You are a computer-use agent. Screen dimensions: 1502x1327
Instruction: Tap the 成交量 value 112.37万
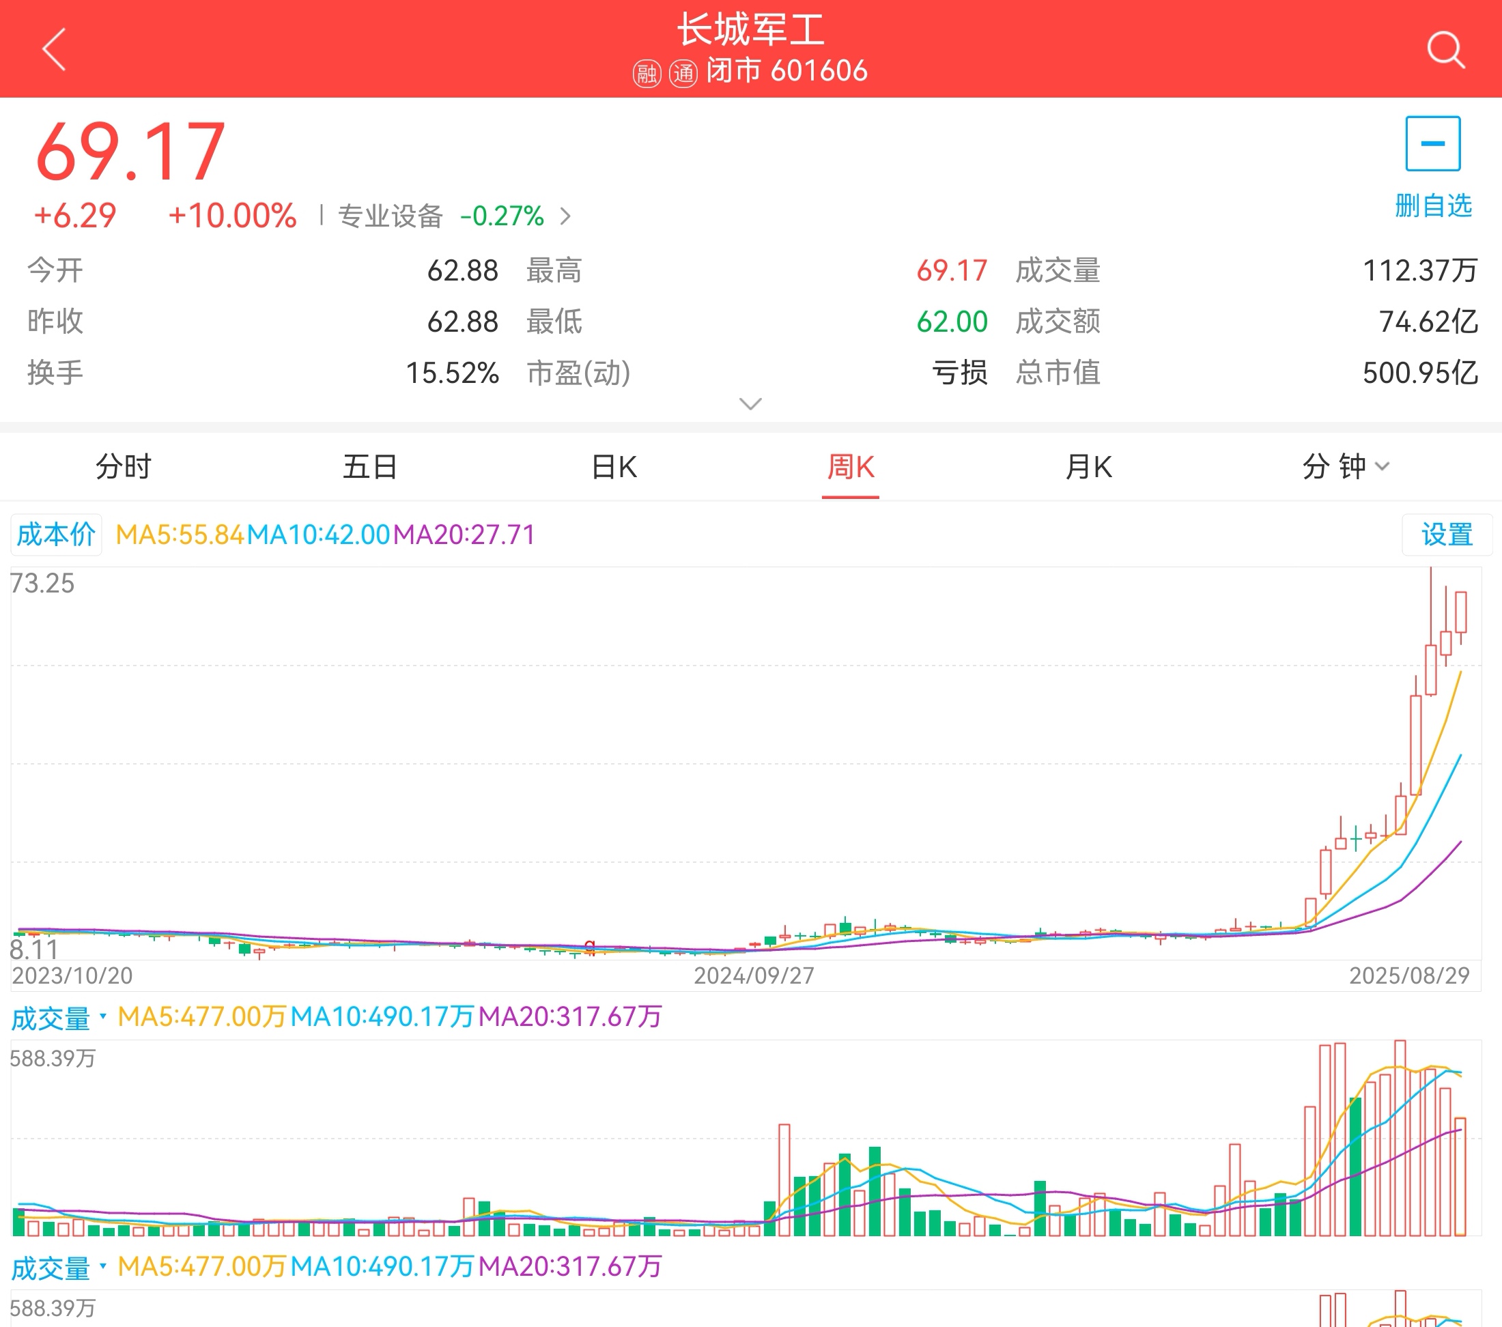point(1419,270)
